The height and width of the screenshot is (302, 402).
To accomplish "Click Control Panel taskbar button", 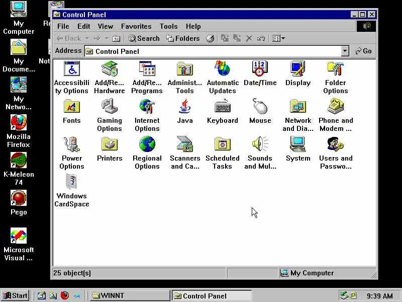I will (x=212, y=295).
